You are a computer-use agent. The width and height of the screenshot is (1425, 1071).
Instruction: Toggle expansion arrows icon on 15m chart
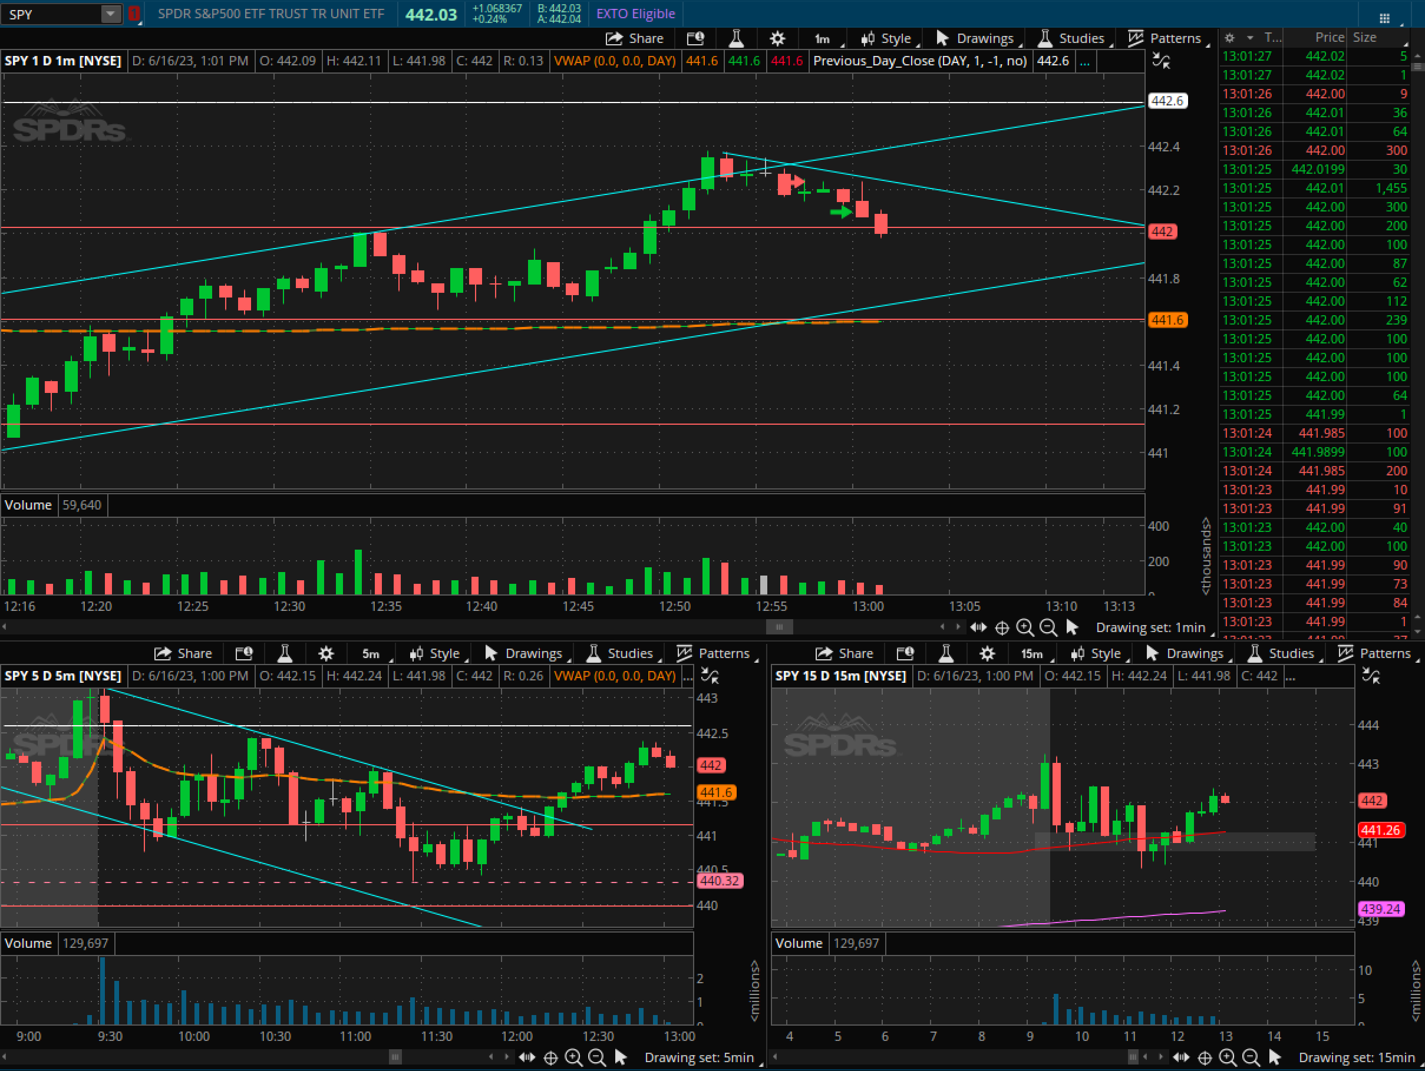point(1371,676)
